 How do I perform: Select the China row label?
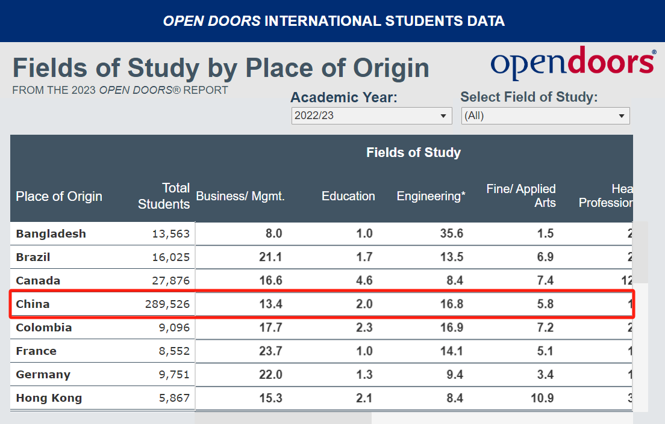33,304
